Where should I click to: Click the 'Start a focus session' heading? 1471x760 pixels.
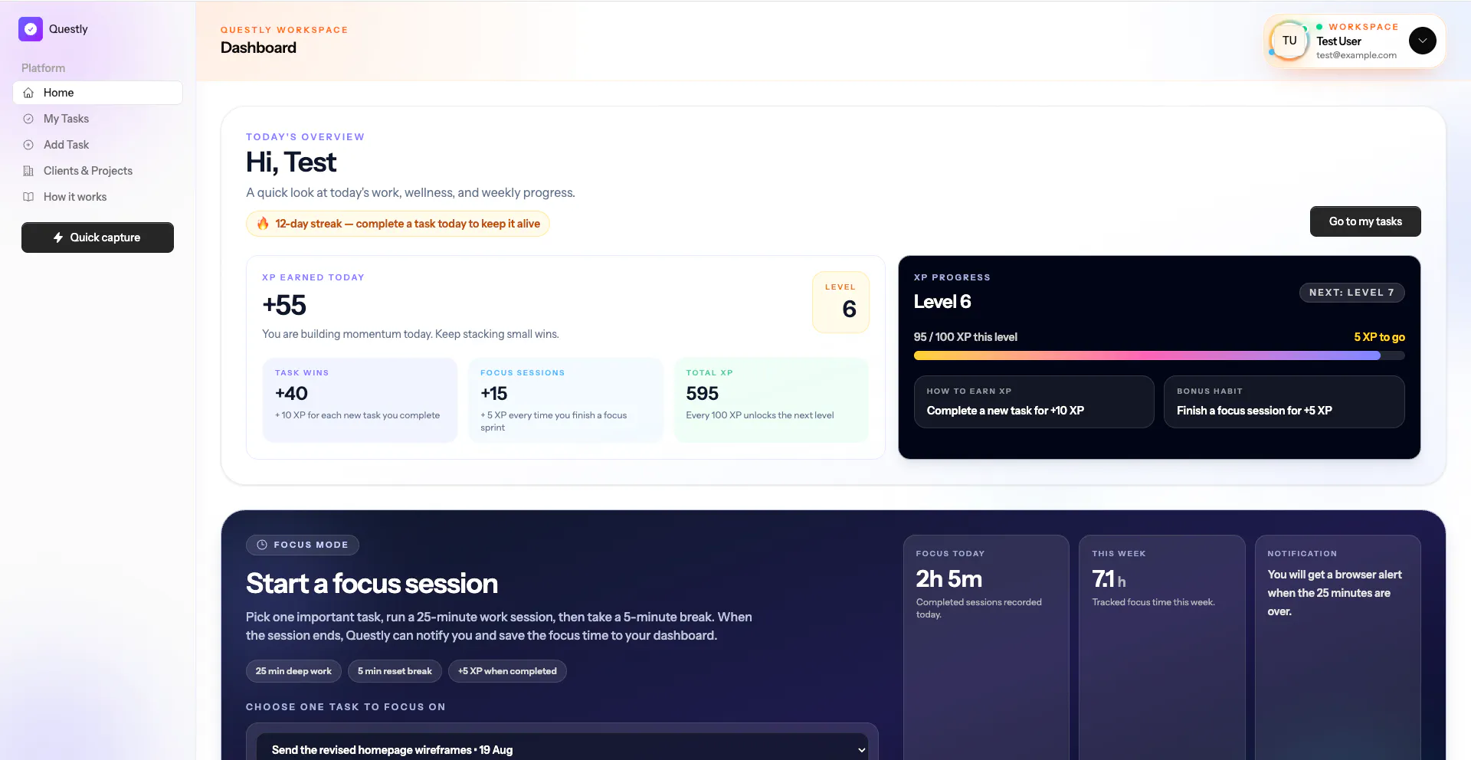372,584
